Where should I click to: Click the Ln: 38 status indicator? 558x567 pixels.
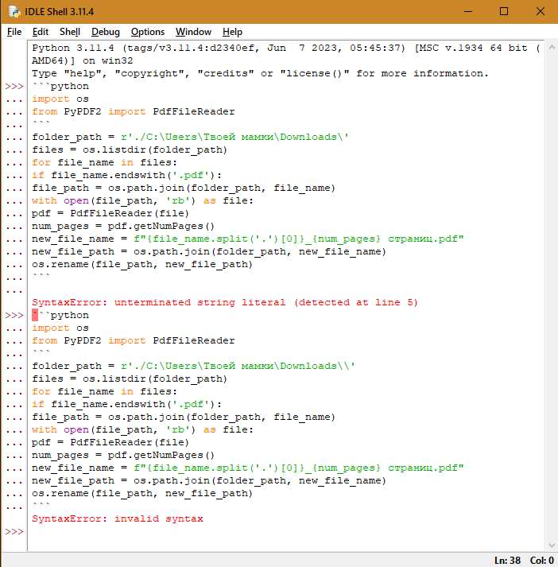(507, 561)
